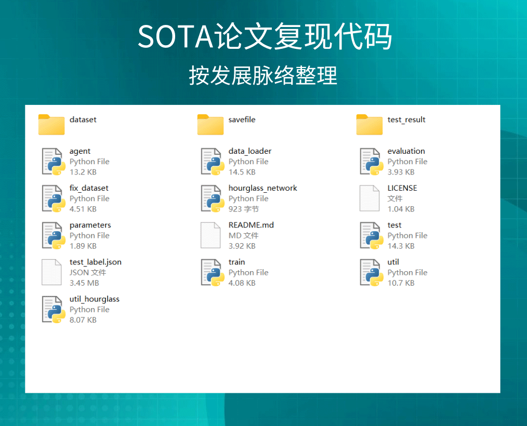Open the savefile folder icon
Screen dimensions: 527x426
[210, 124]
